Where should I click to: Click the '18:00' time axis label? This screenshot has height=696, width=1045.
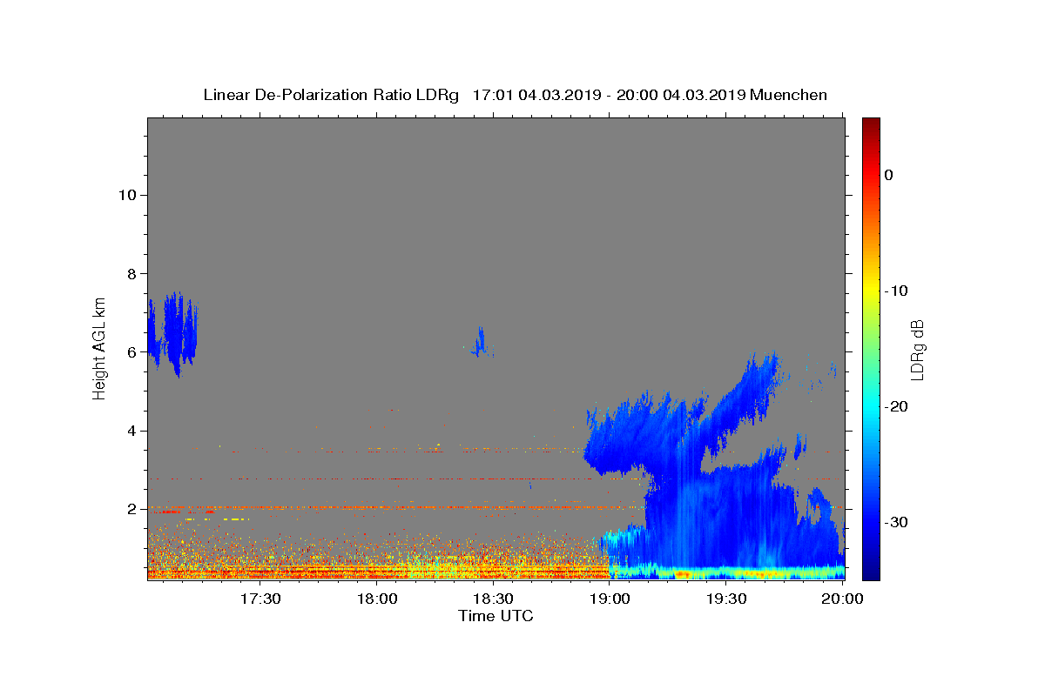(377, 599)
